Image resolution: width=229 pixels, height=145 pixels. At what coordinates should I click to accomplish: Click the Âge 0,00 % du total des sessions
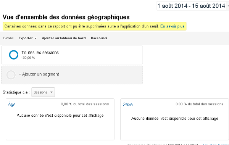click(x=85, y=104)
